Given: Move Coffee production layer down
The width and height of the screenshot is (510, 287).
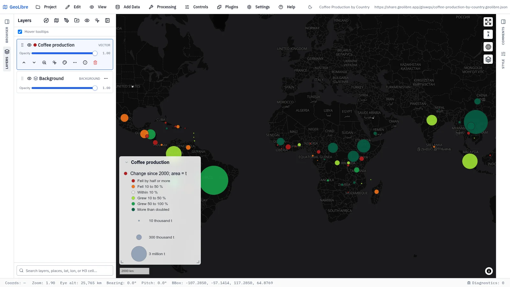Looking at the screenshot, I should tap(34, 63).
